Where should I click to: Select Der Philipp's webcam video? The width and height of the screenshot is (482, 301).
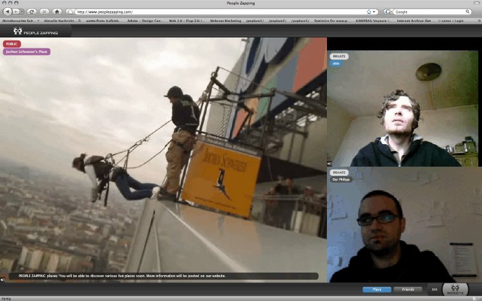click(x=404, y=226)
